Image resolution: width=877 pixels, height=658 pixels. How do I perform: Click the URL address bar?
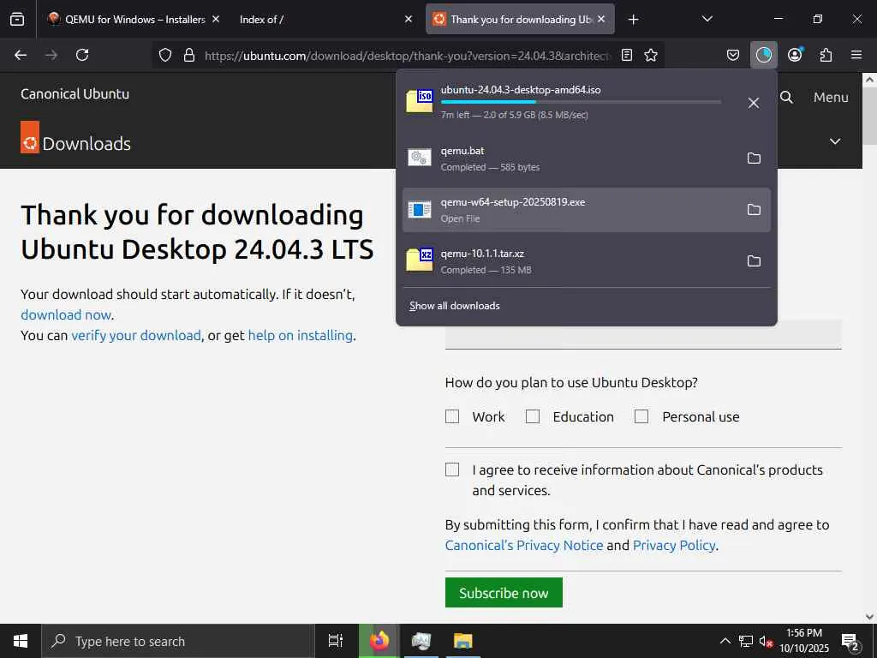[407, 55]
